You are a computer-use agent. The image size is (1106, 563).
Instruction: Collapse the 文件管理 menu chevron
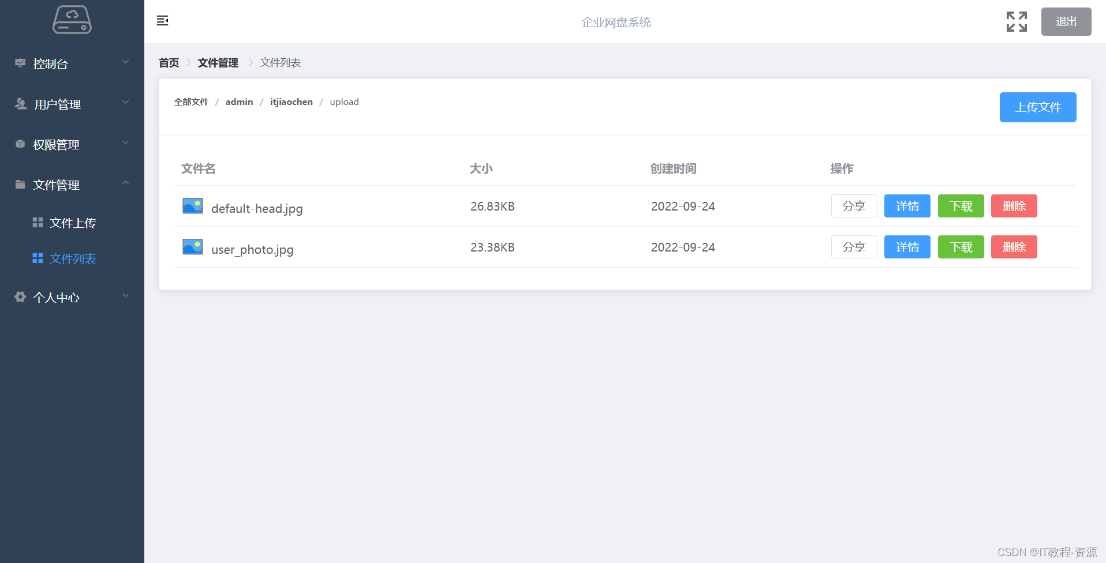(x=126, y=183)
